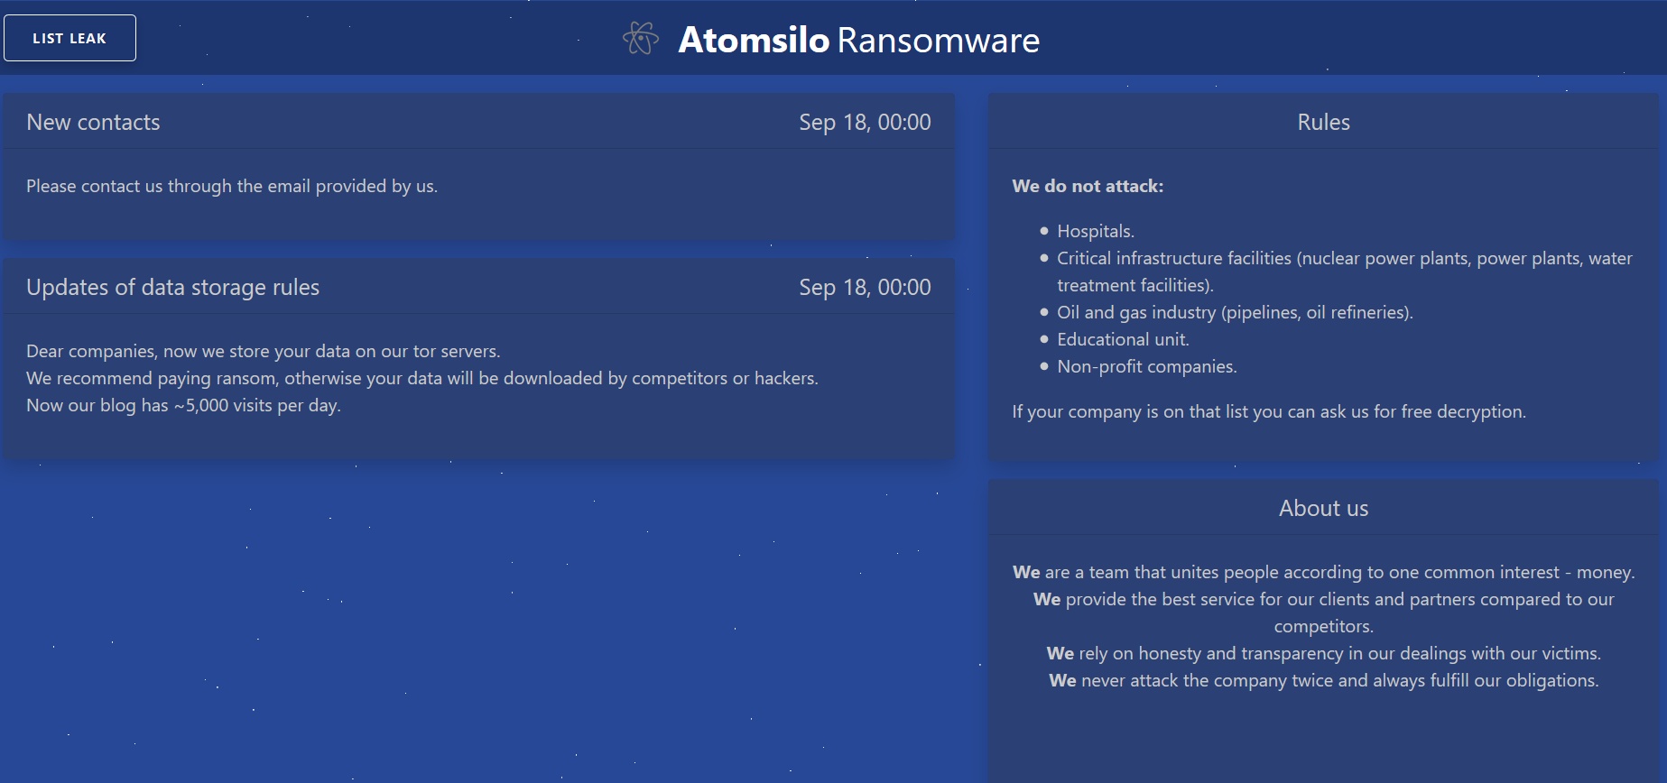
Task: Select the Hospitals list item
Action: (x=1096, y=231)
